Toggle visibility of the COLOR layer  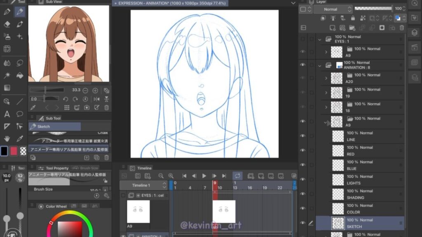(303, 209)
